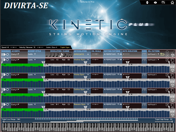Open the Cellos Spic articulation dropdown
The height and width of the screenshot is (132, 176).
pyautogui.click(x=88, y=90)
